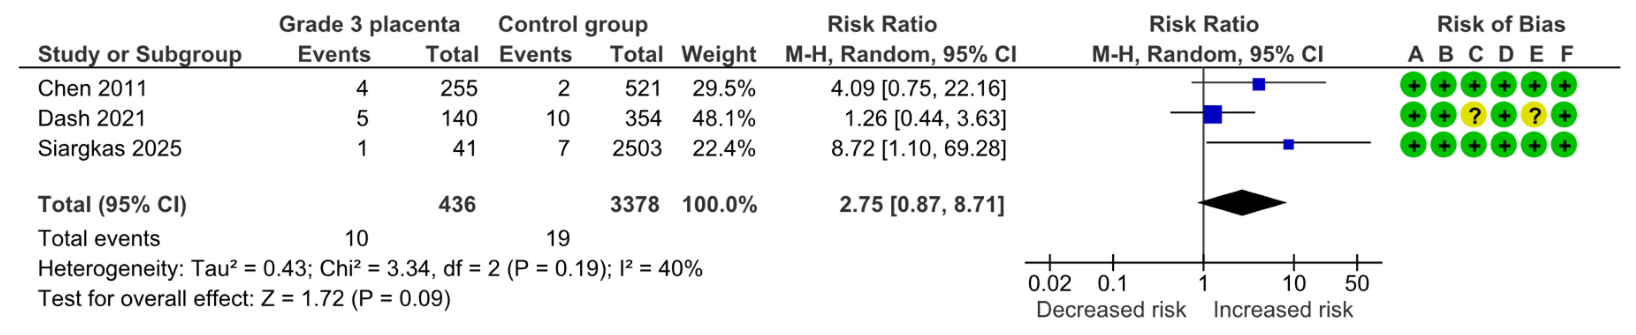The height and width of the screenshot is (335, 1636).
Task: Select Siargkas 2025 green plus under column F
Action: [x=1564, y=145]
